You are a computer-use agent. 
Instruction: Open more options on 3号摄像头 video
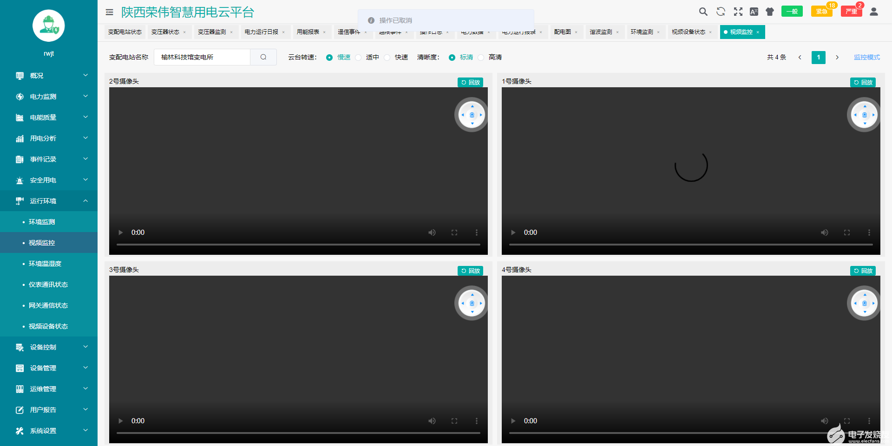(477, 421)
